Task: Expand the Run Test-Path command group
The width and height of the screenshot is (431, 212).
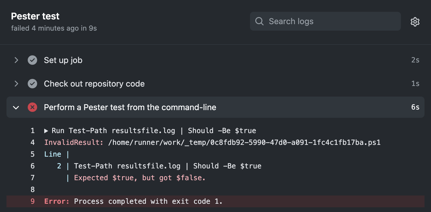Action: tap(47, 130)
